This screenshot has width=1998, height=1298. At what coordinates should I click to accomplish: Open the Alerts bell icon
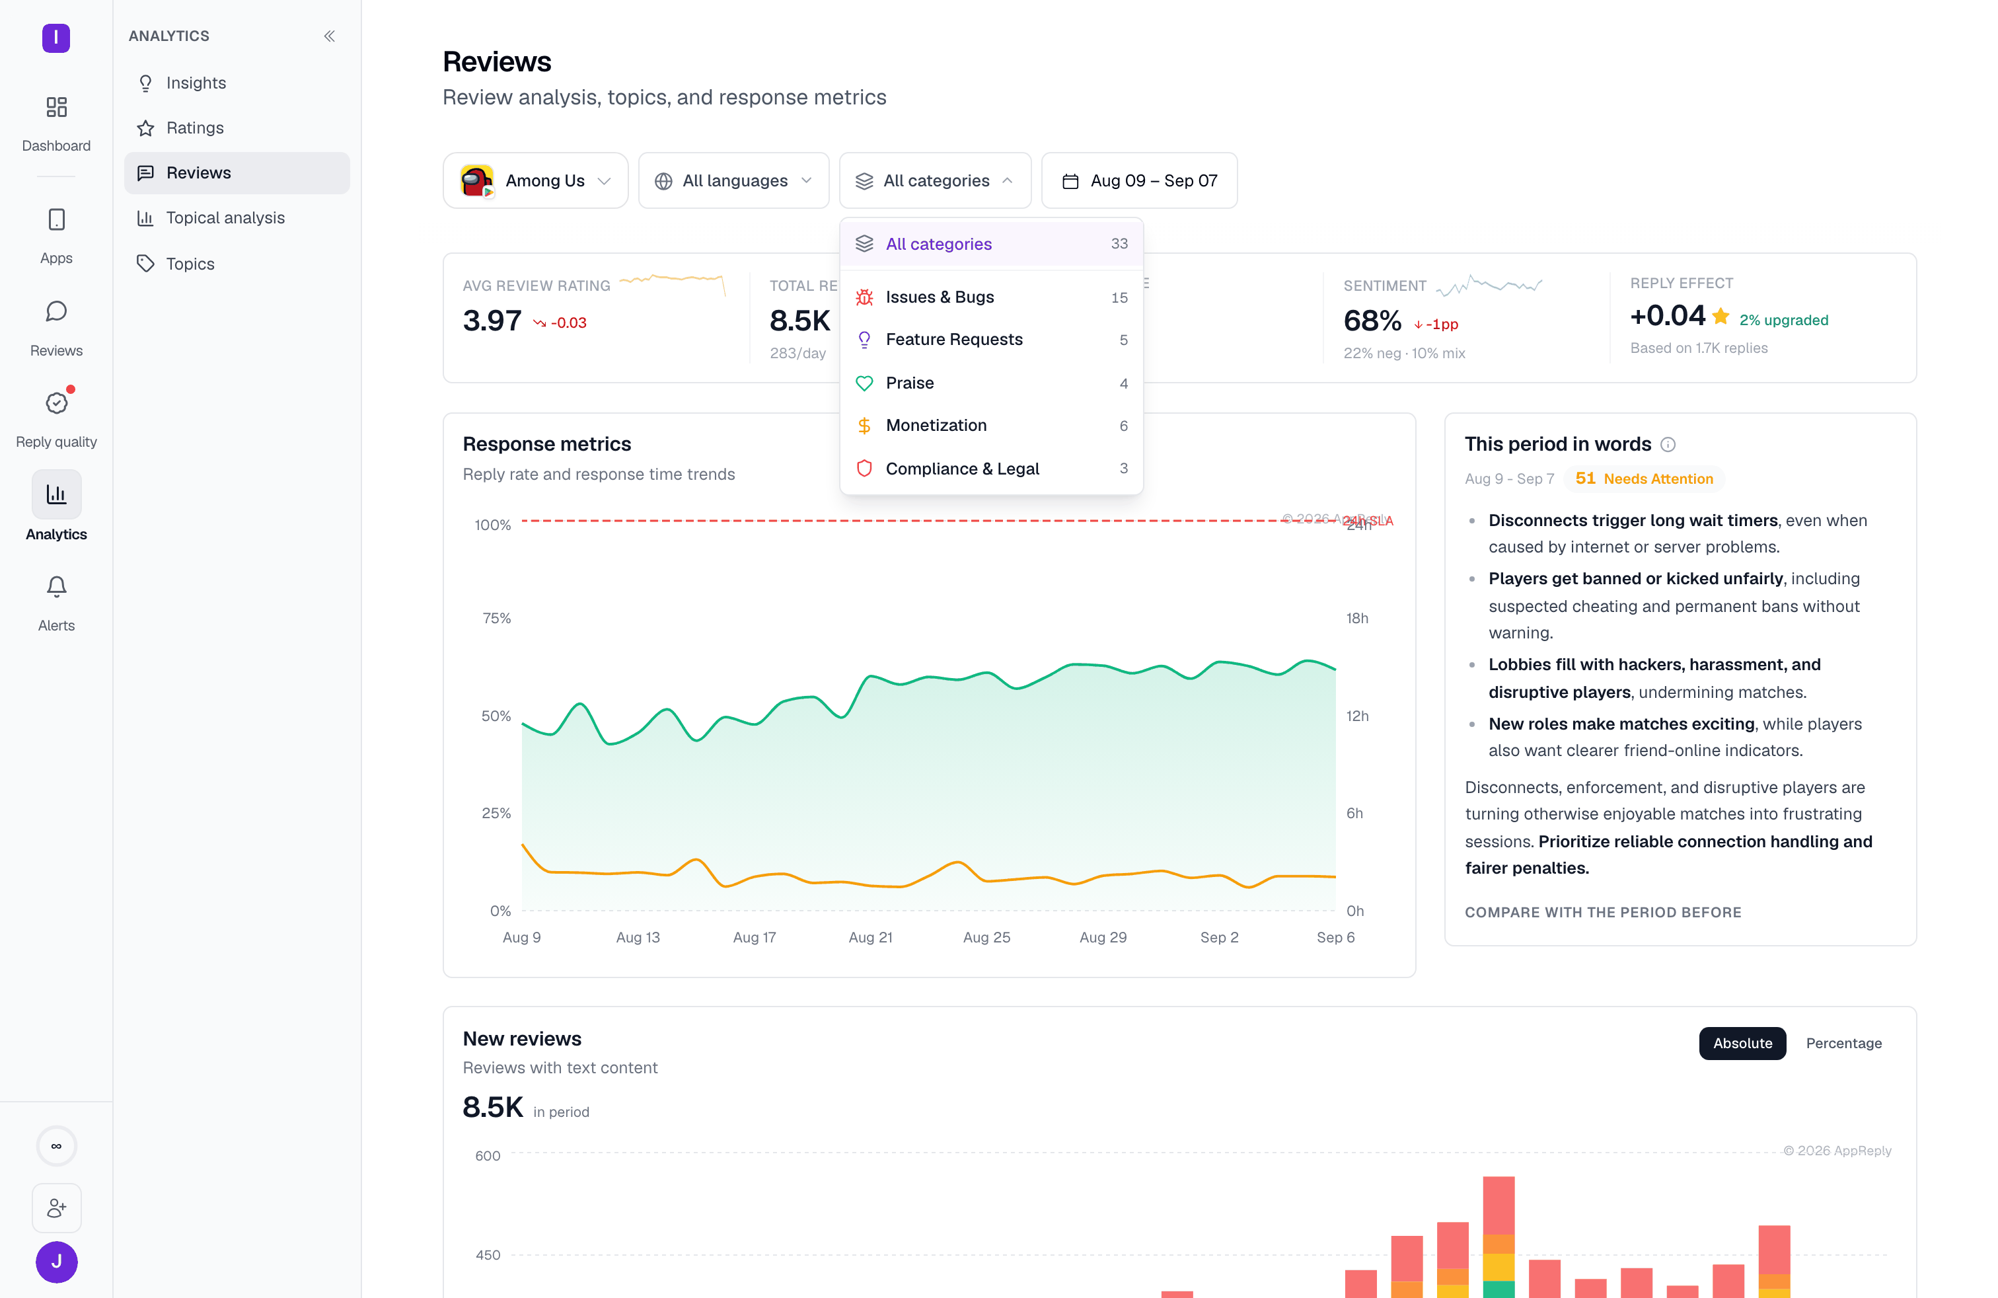click(56, 586)
